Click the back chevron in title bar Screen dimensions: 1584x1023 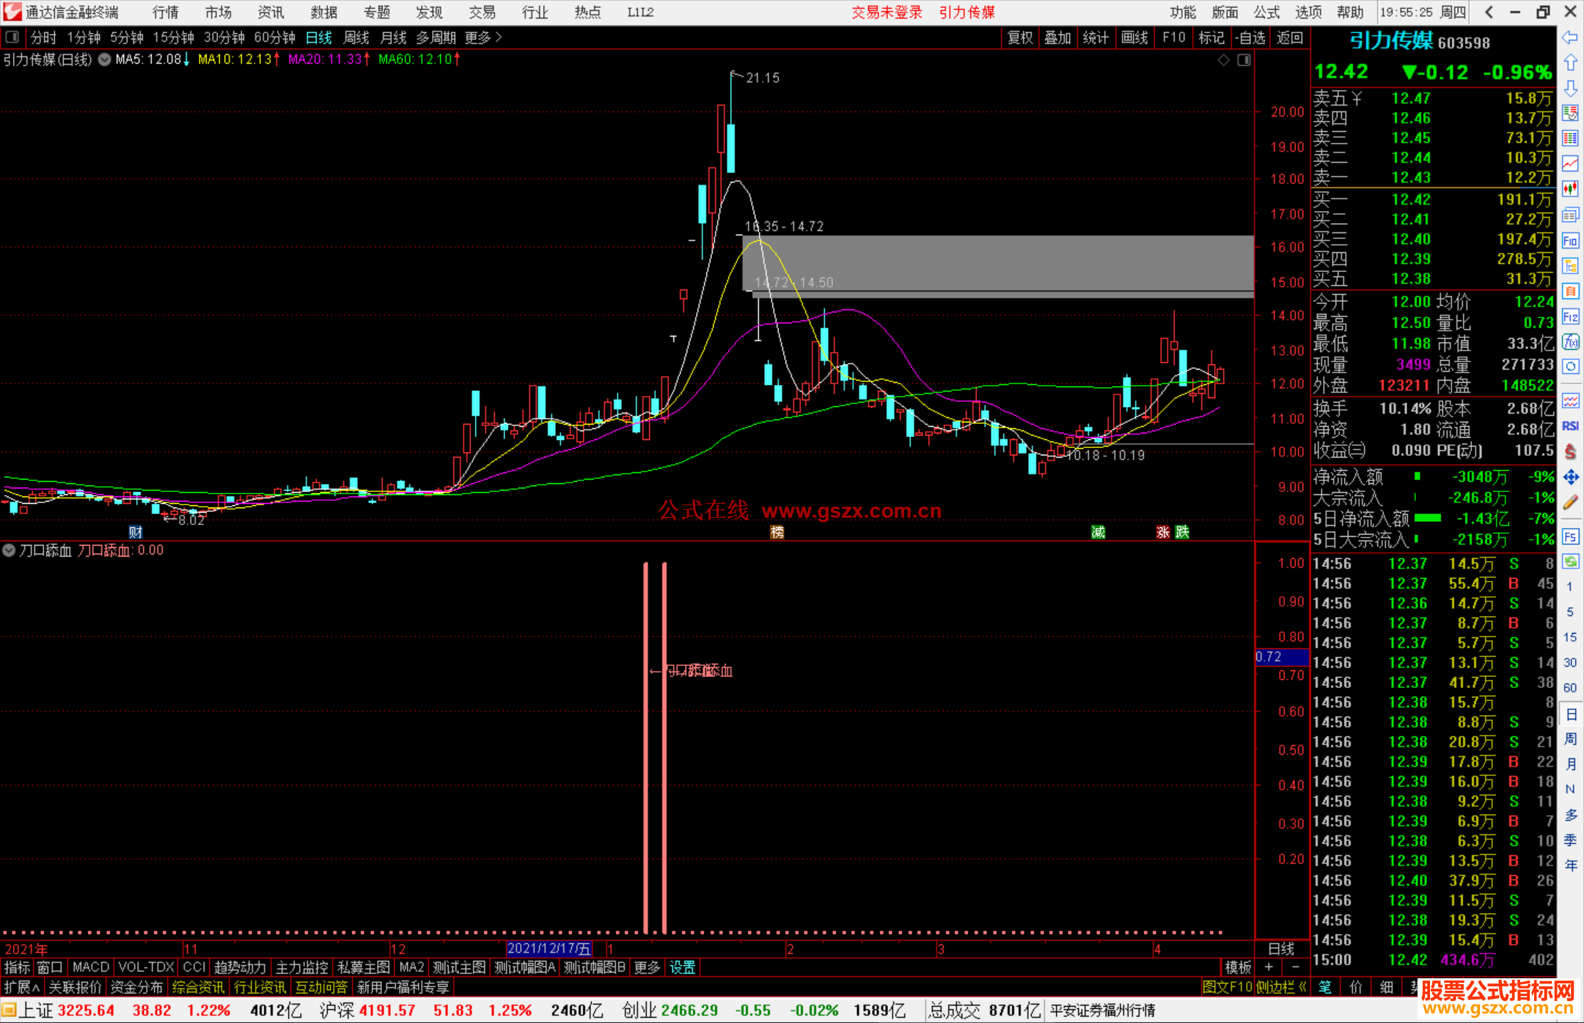click(1489, 12)
